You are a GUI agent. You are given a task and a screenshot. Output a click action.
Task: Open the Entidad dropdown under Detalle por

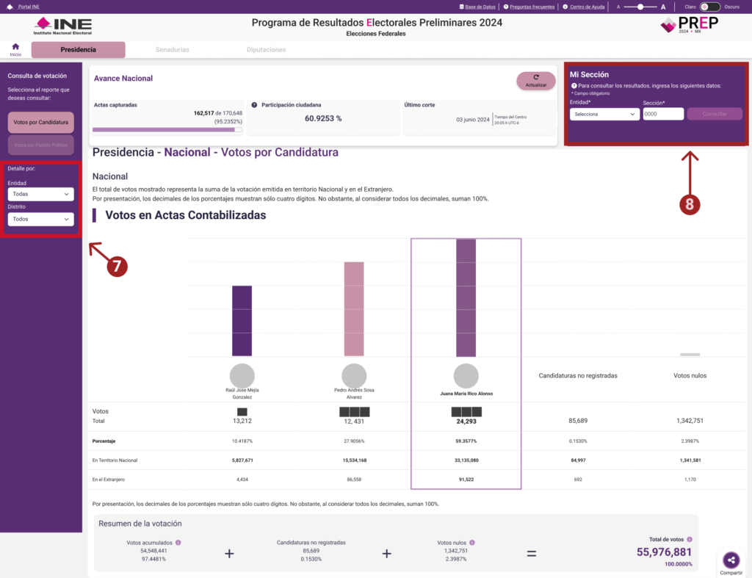click(x=41, y=195)
